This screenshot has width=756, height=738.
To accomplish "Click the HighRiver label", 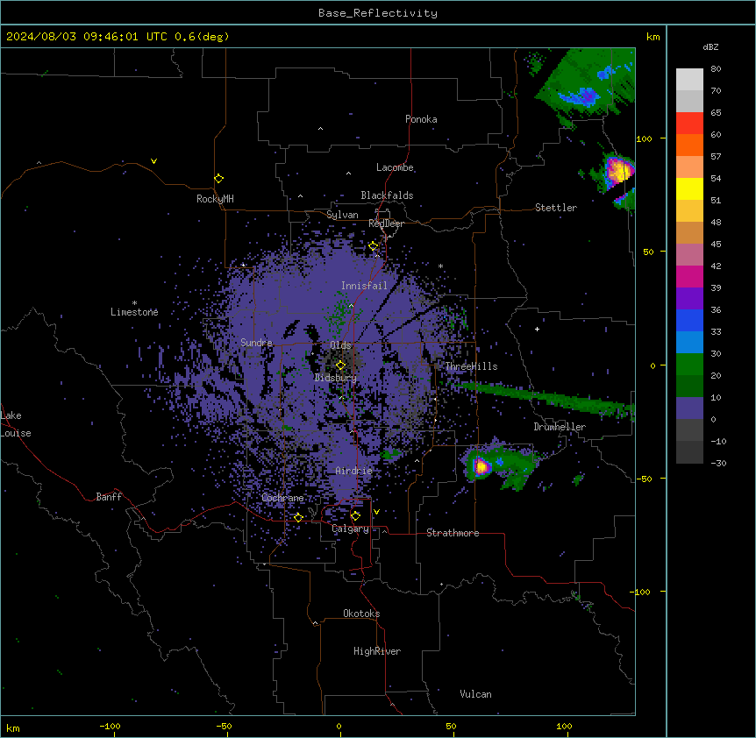I will tap(377, 651).
